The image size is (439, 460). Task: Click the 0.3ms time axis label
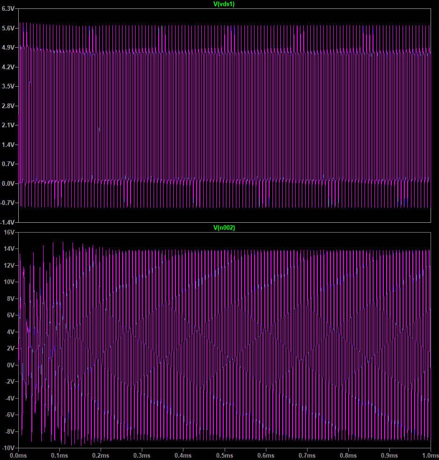(142, 456)
